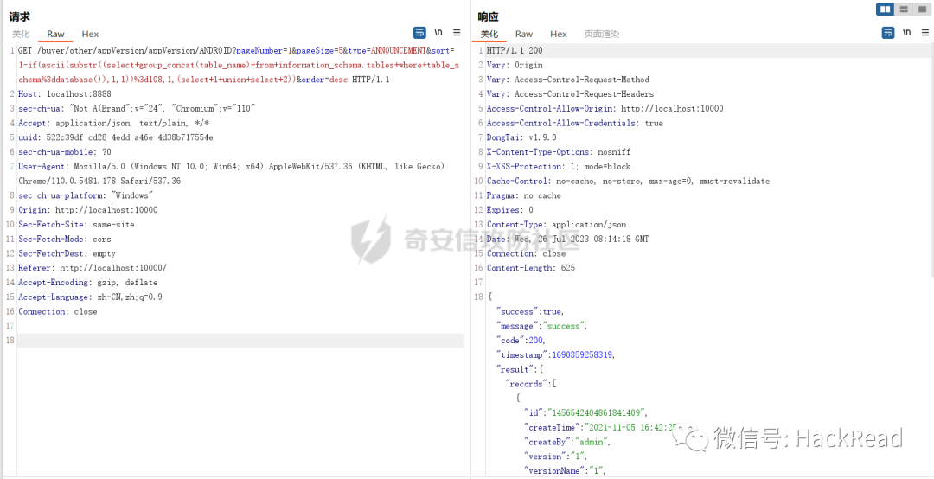Click the Referer header in request
934x479 pixels.
click(93, 268)
